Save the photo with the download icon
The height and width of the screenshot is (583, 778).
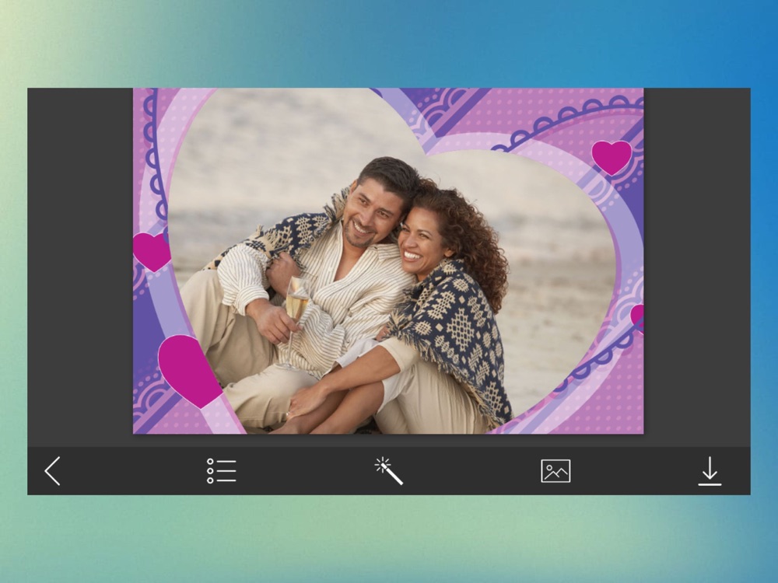click(x=710, y=471)
